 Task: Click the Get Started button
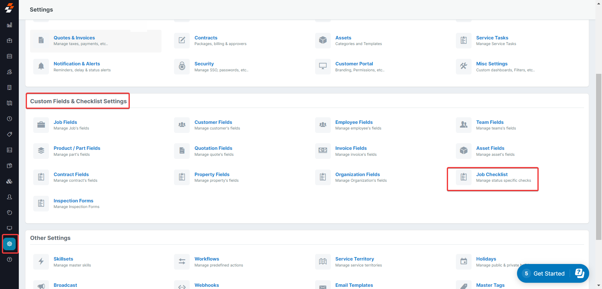(549, 273)
